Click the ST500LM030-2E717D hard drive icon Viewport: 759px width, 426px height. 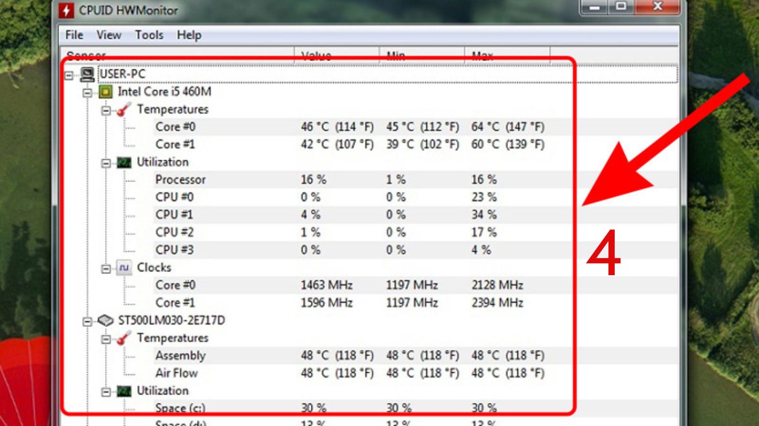[x=106, y=321]
